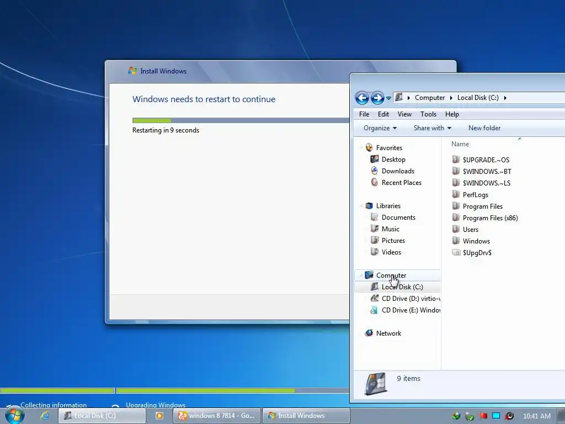Collapse the Favorites tree node
The height and width of the screenshot is (424, 565).
click(x=361, y=147)
